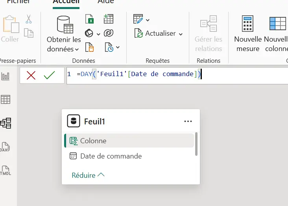Open Obtenir les données database icon
Image resolution: width=288 pixels, height=206 pixels.
click(65, 25)
